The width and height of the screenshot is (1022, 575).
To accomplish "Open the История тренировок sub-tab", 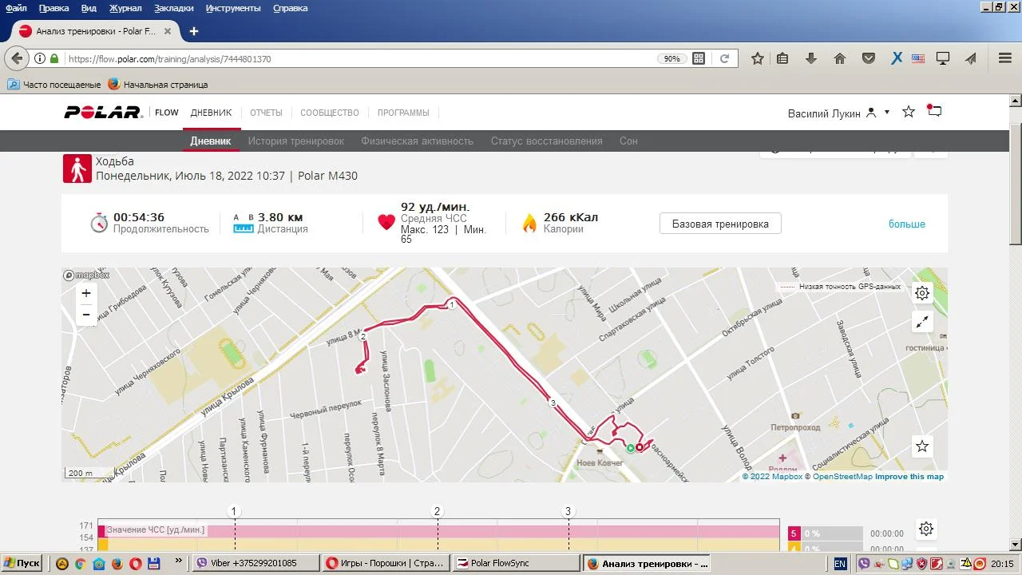I will tap(295, 141).
